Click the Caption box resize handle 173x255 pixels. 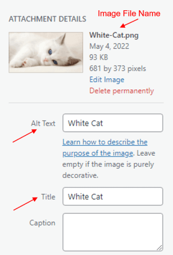coord(160,248)
